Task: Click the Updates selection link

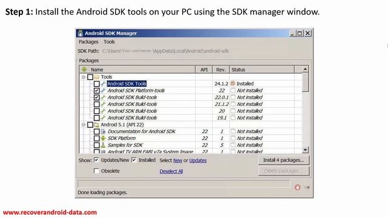Action: click(198, 160)
